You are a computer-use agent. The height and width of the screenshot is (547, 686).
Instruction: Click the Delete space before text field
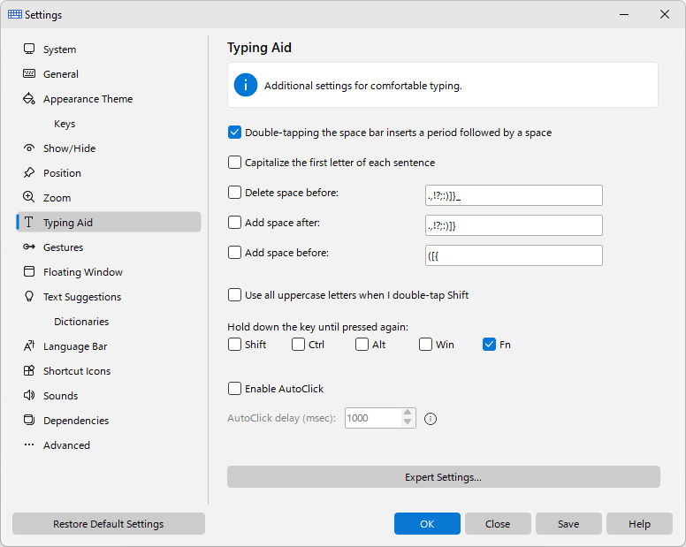(x=514, y=195)
